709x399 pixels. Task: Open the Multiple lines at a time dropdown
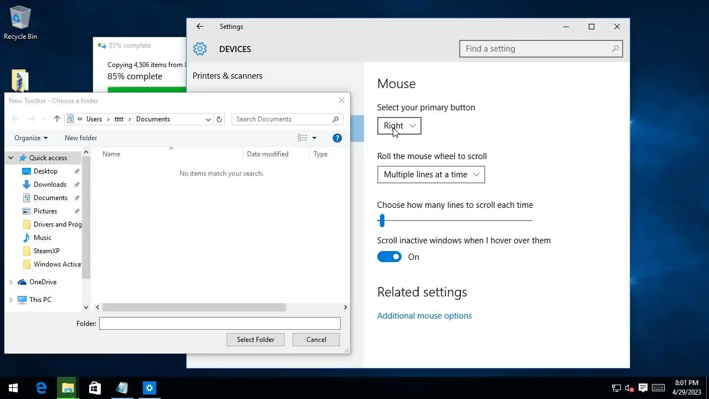pos(431,175)
